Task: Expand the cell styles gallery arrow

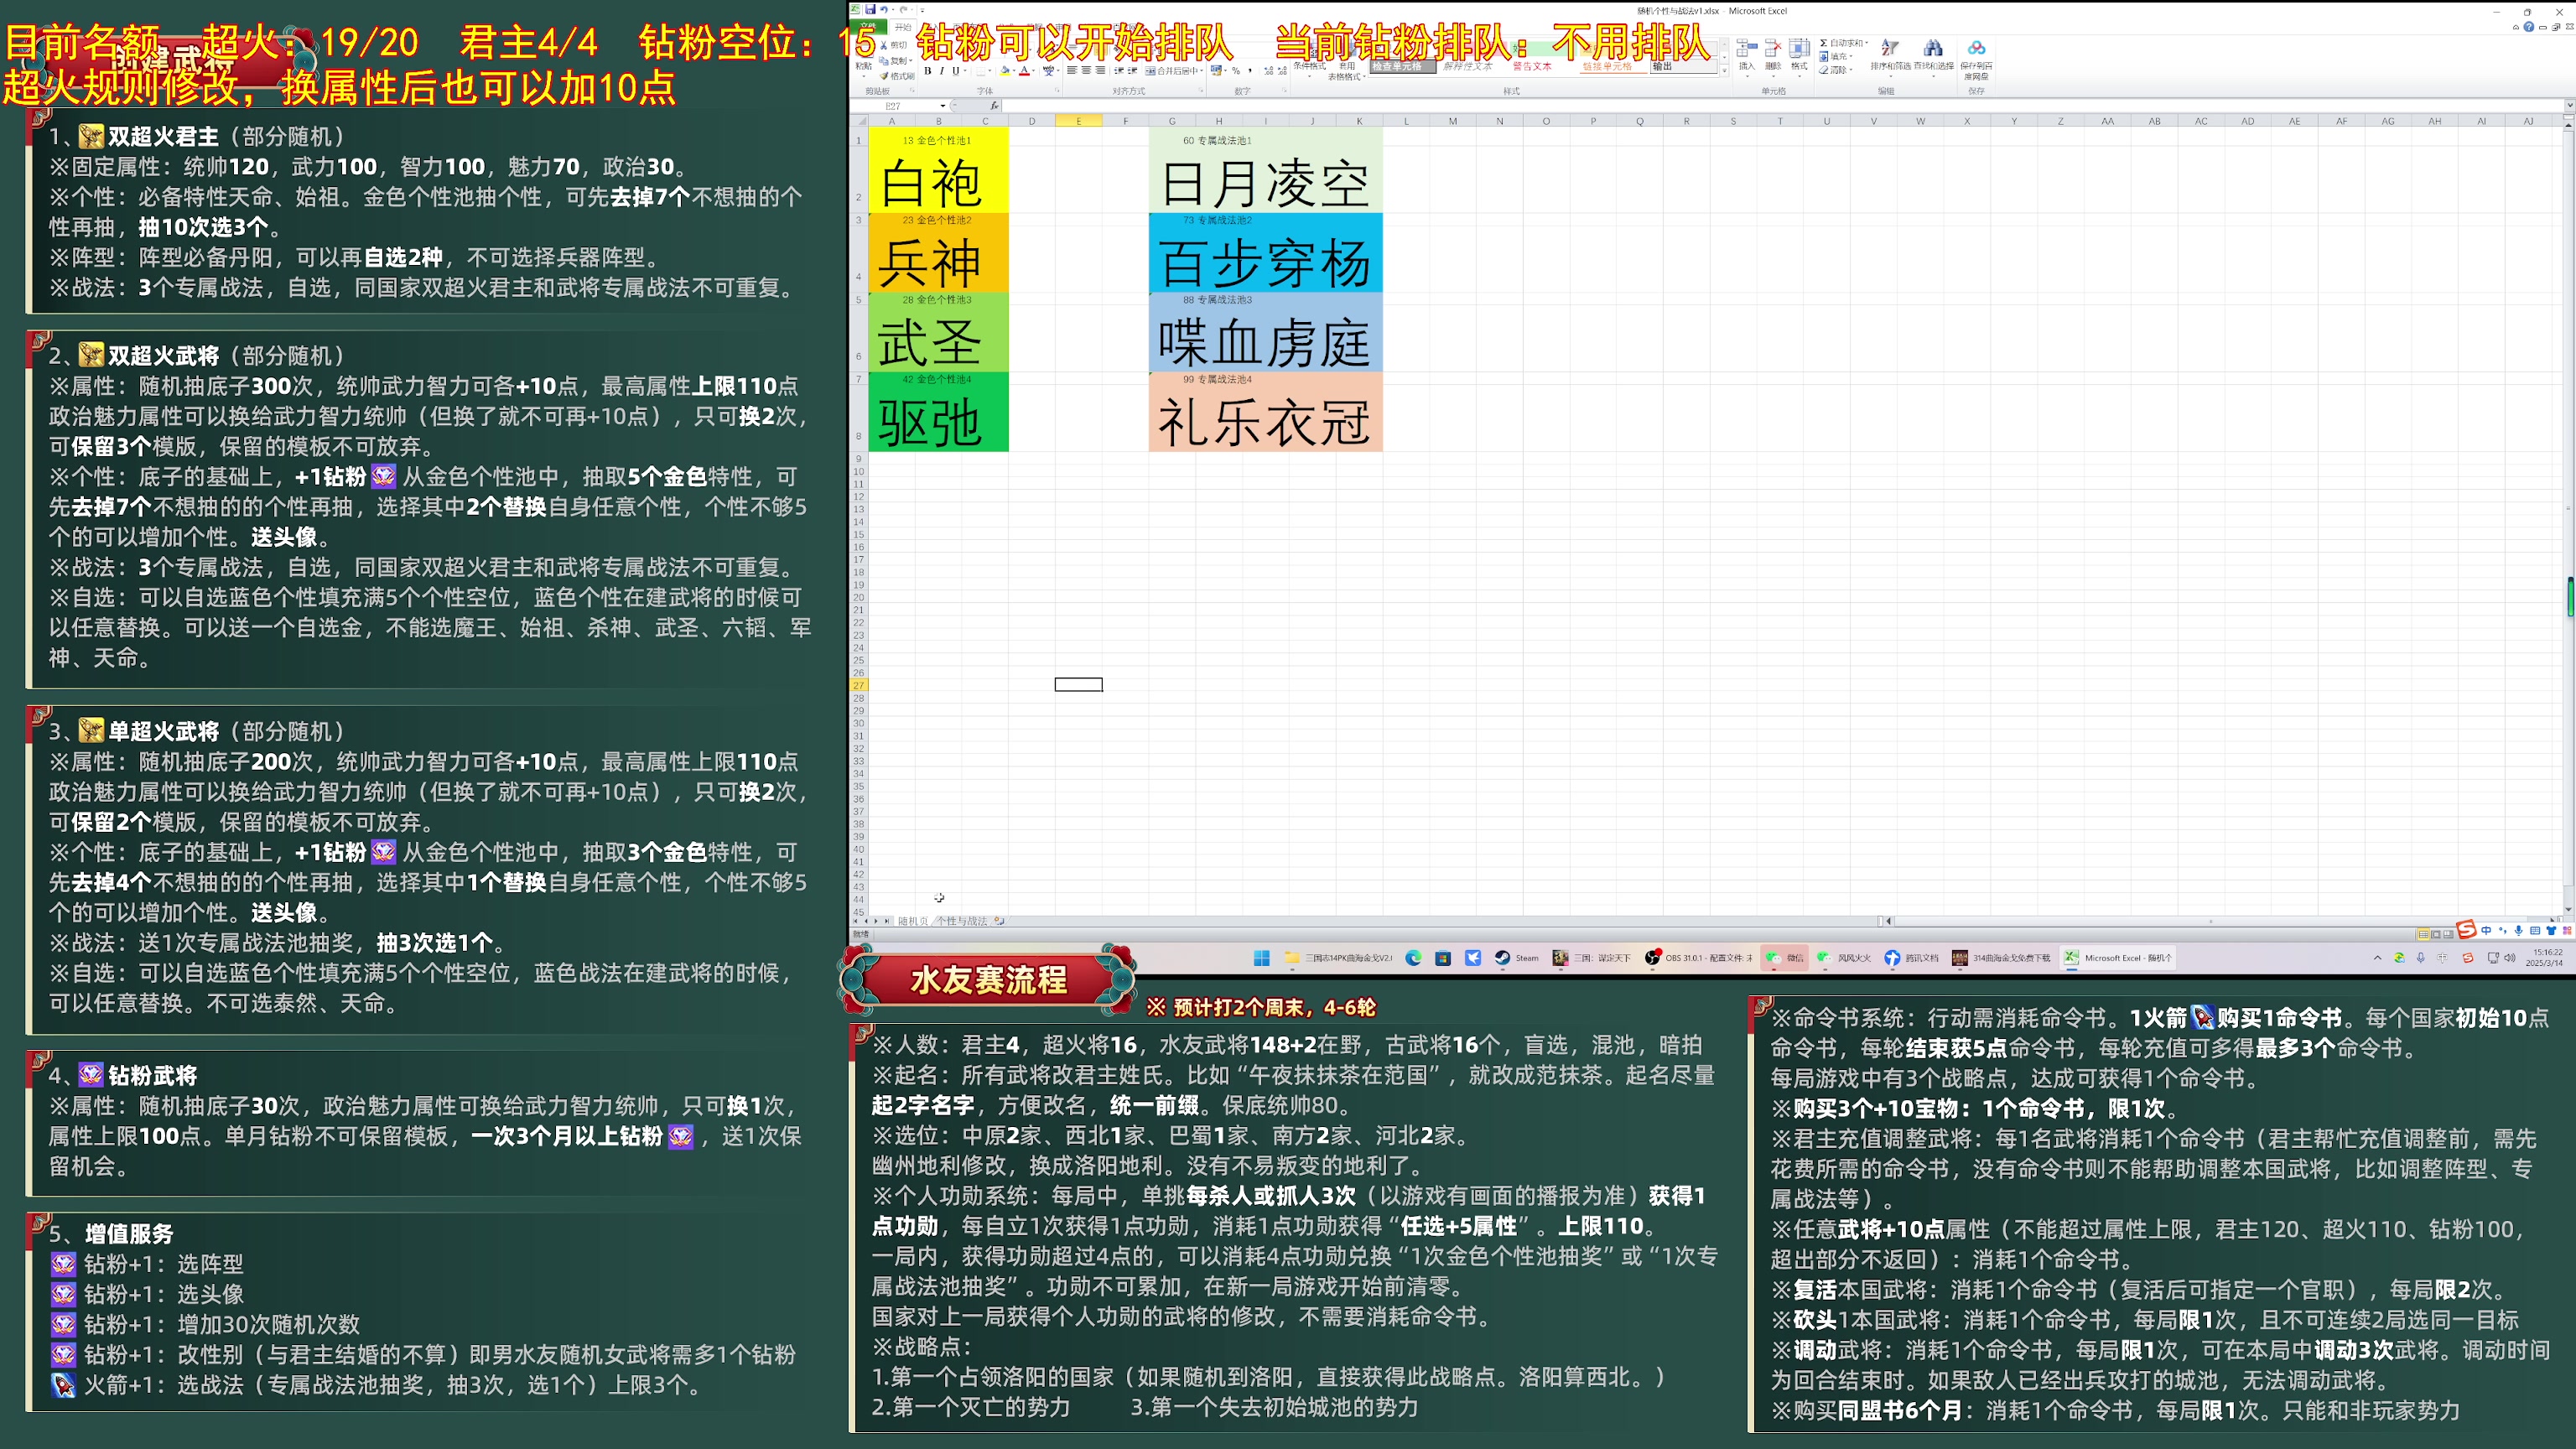Action: pos(1724,71)
